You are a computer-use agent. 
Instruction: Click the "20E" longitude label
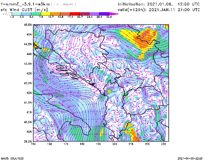coord(115,144)
